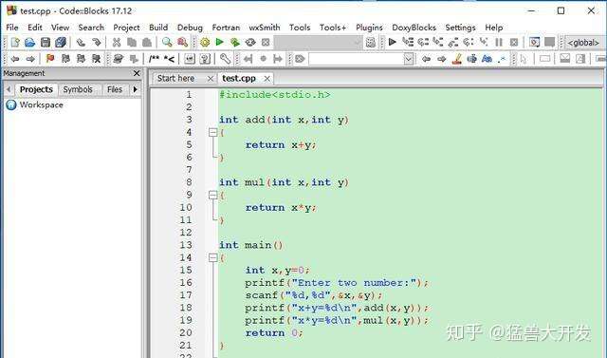Collapse the main function fold marker
Image resolution: width=607 pixels, height=358 pixels.
212,257
